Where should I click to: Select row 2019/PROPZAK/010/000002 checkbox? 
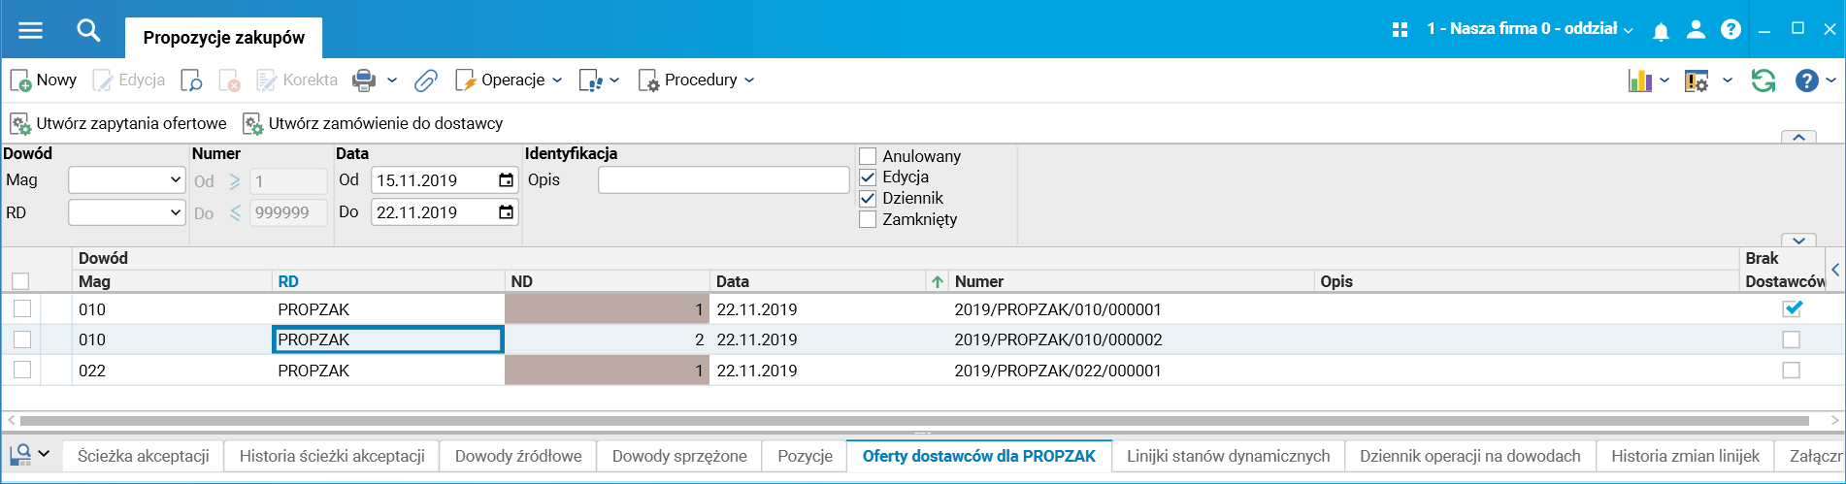(22, 339)
